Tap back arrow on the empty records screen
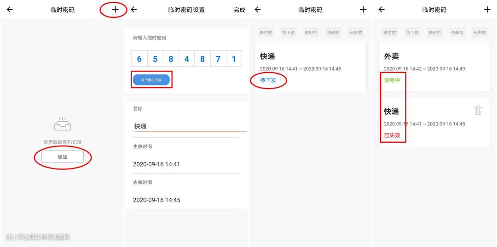 click(10, 10)
